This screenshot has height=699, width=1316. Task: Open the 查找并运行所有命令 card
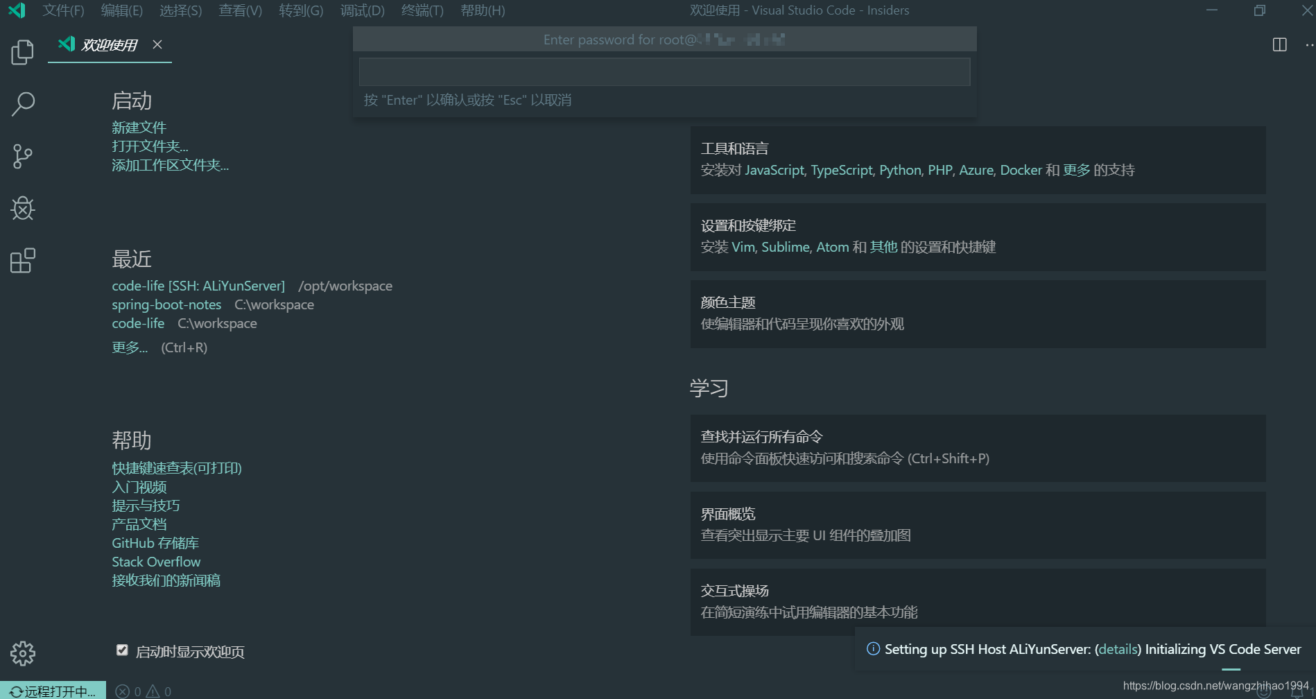coord(978,448)
